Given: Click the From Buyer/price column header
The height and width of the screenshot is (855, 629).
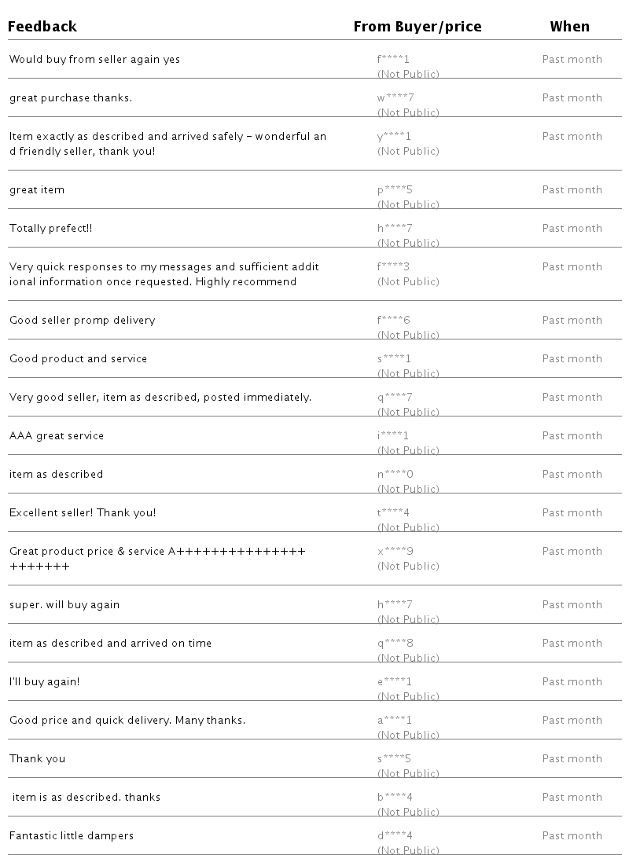Looking at the screenshot, I should [x=417, y=27].
